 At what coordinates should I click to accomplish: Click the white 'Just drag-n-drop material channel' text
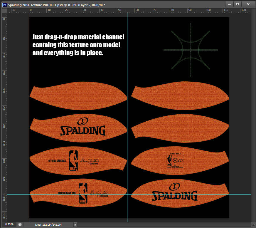coord(78,37)
